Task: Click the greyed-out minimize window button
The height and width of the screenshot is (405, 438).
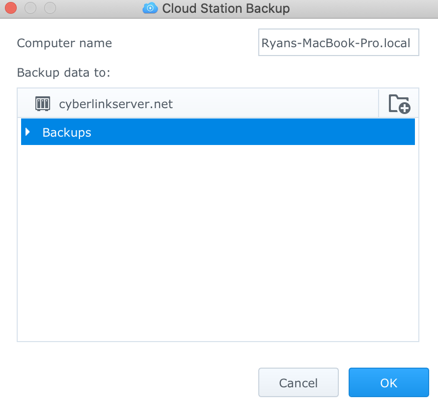Action: point(30,8)
